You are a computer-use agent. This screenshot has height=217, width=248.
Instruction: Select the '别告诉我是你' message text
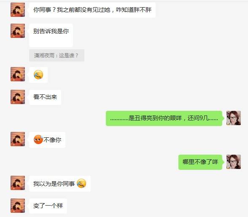click(x=51, y=31)
